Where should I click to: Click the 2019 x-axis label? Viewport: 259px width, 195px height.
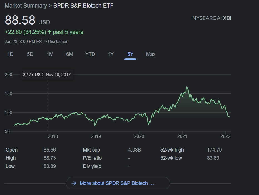tap(96, 136)
